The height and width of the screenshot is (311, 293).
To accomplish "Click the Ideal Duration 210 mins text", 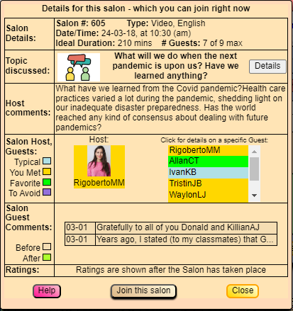I will point(104,43).
